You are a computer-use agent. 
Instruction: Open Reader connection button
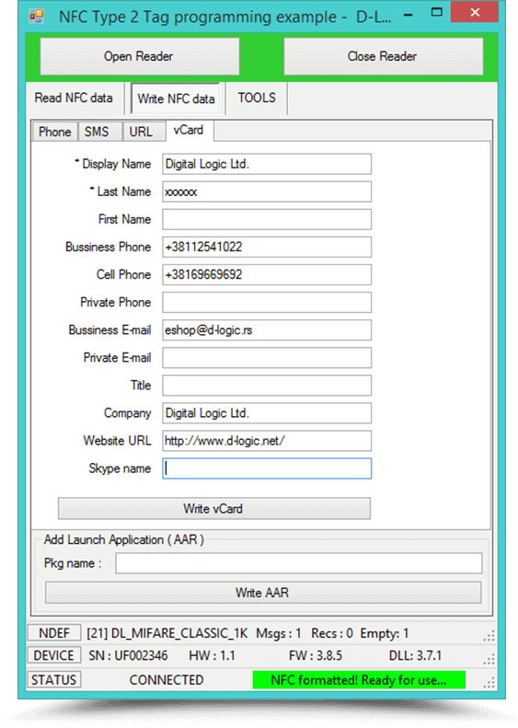click(x=139, y=56)
